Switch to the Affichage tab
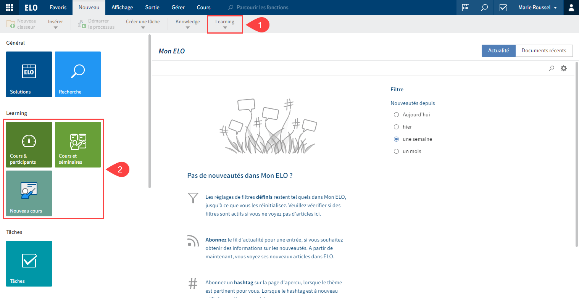This screenshot has height=298, width=579. click(x=122, y=8)
